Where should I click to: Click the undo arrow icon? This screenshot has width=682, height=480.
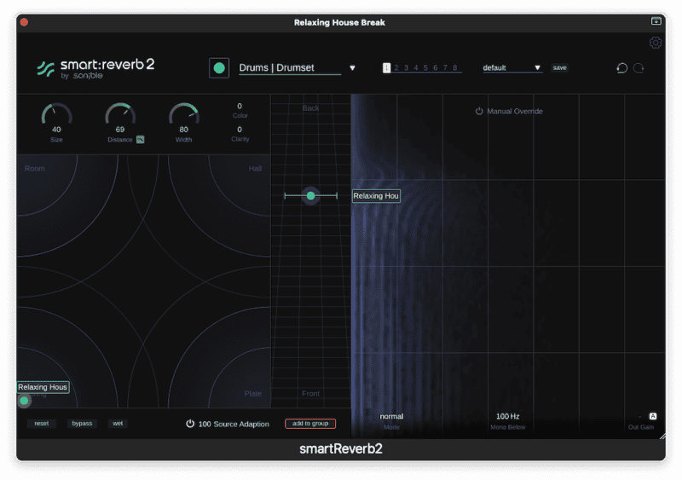(622, 68)
